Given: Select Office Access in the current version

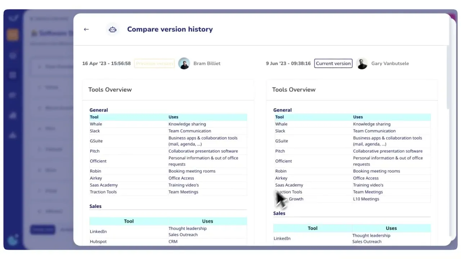Looking at the screenshot, I should [366, 178].
